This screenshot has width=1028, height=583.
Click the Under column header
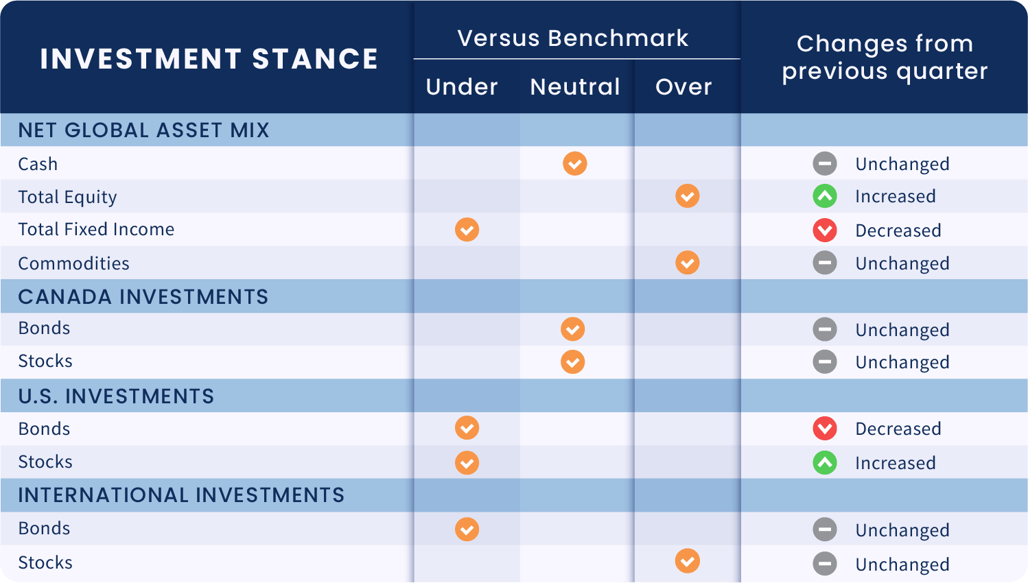[462, 87]
